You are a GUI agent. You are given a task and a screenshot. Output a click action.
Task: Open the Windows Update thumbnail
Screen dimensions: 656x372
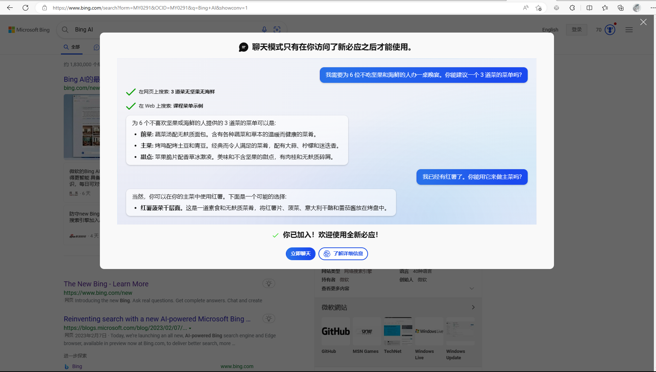(x=460, y=331)
